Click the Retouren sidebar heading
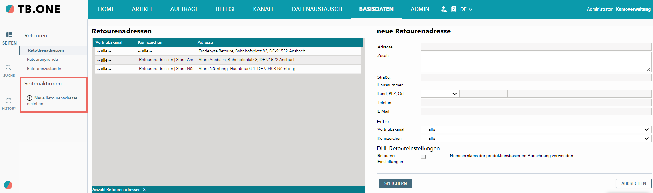This screenshot has width=653, height=193. point(35,36)
